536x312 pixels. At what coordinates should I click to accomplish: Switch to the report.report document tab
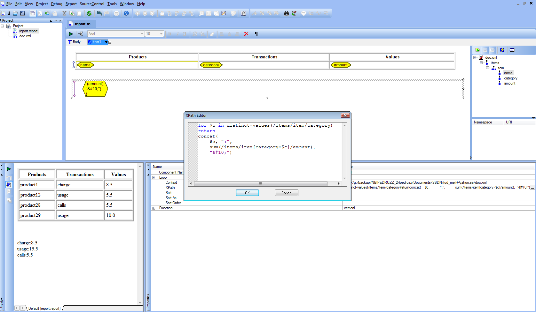coord(82,24)
